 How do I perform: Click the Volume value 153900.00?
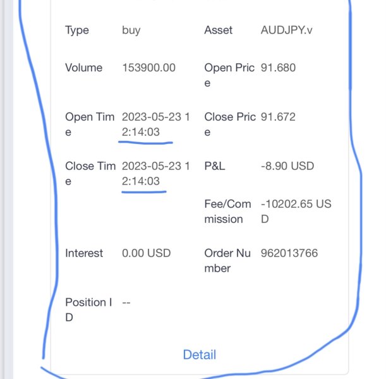pos(148,68)
